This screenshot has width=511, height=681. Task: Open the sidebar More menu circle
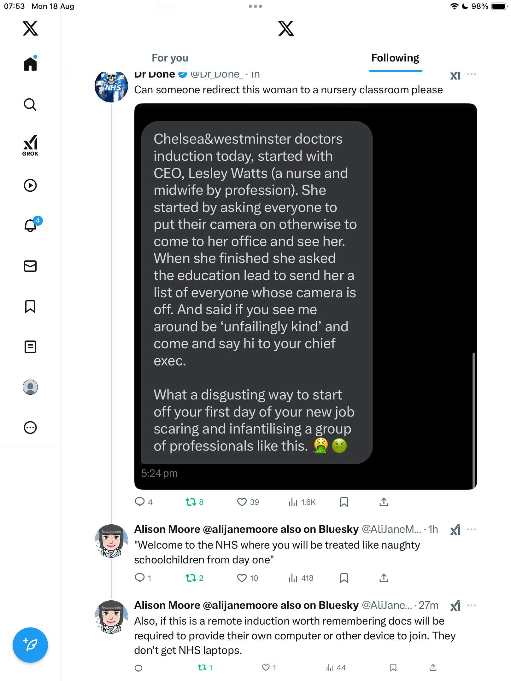pyautogui.click(x=30, y=428)
